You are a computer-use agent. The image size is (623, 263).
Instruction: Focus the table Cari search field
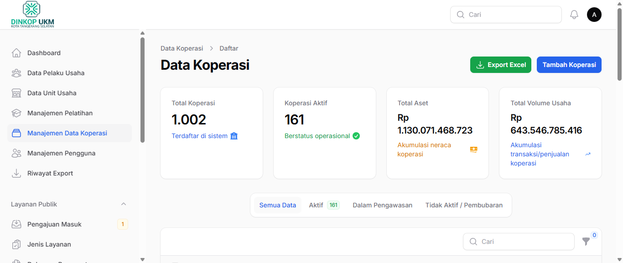click(x=519, y=242)
